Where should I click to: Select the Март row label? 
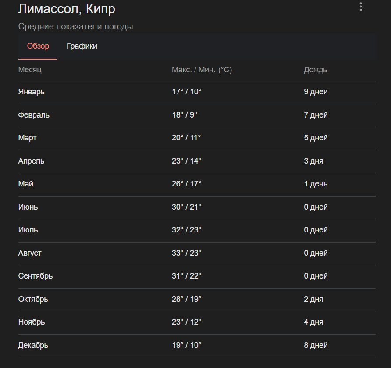[x=28, y=138]
